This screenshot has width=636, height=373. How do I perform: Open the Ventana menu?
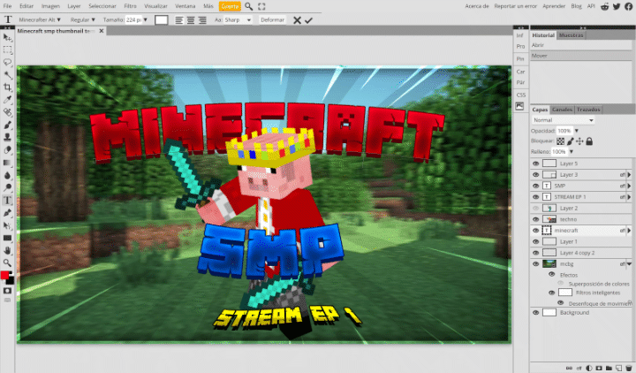(185, 6)
